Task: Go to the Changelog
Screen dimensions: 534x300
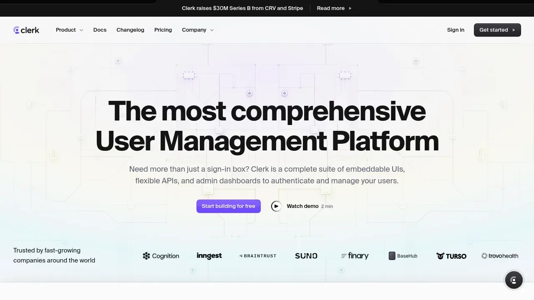Action: [130, 30]
